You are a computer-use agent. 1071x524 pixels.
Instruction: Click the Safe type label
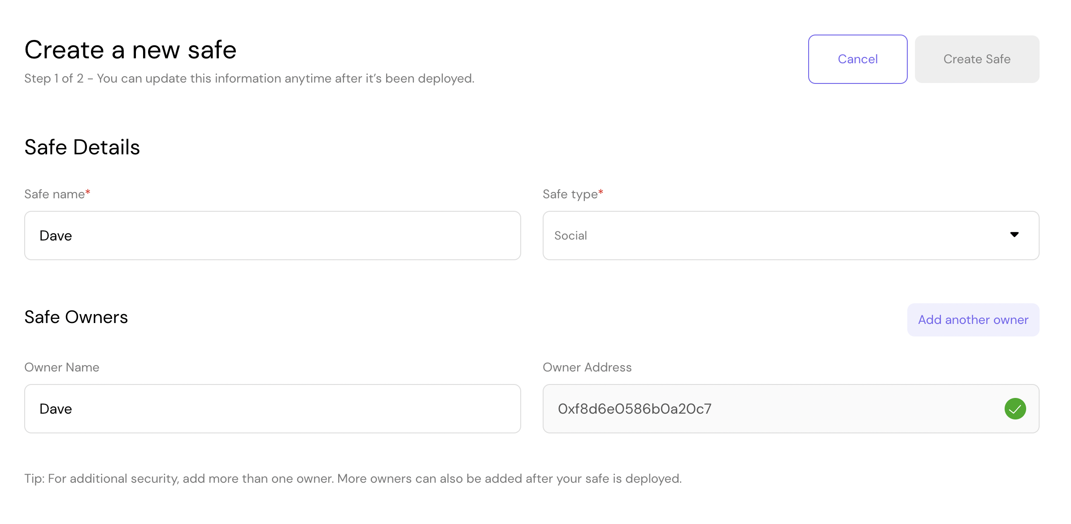(x=570, y=194)
